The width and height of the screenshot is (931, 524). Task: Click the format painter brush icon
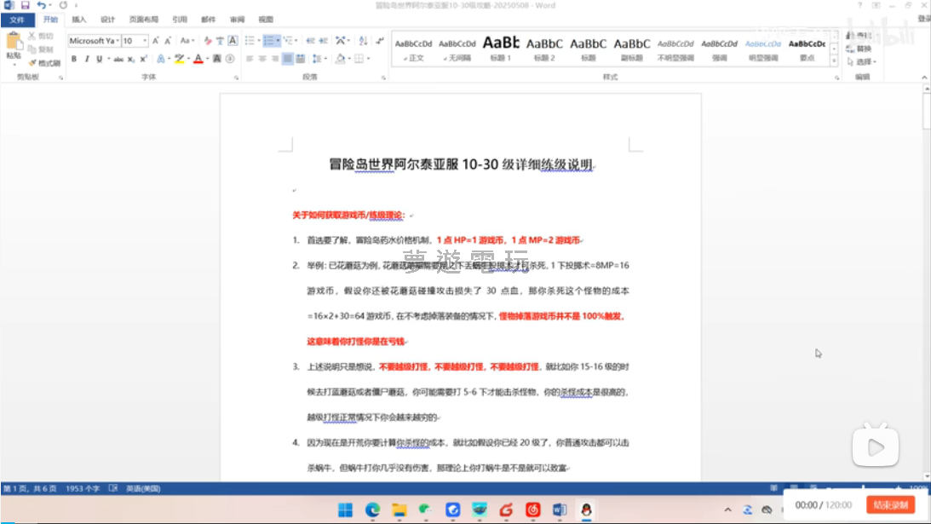point(32,63)
